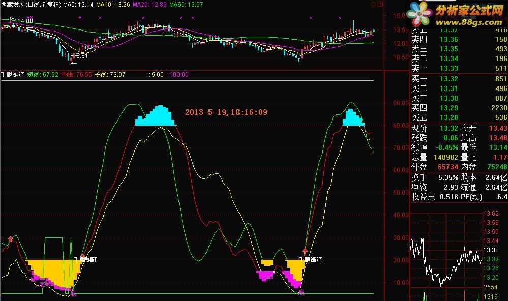The height and width of the screenshot is (301, 508).
Task: Click the 100.00 parameter value in the indicator header
Action: point(179,75)
